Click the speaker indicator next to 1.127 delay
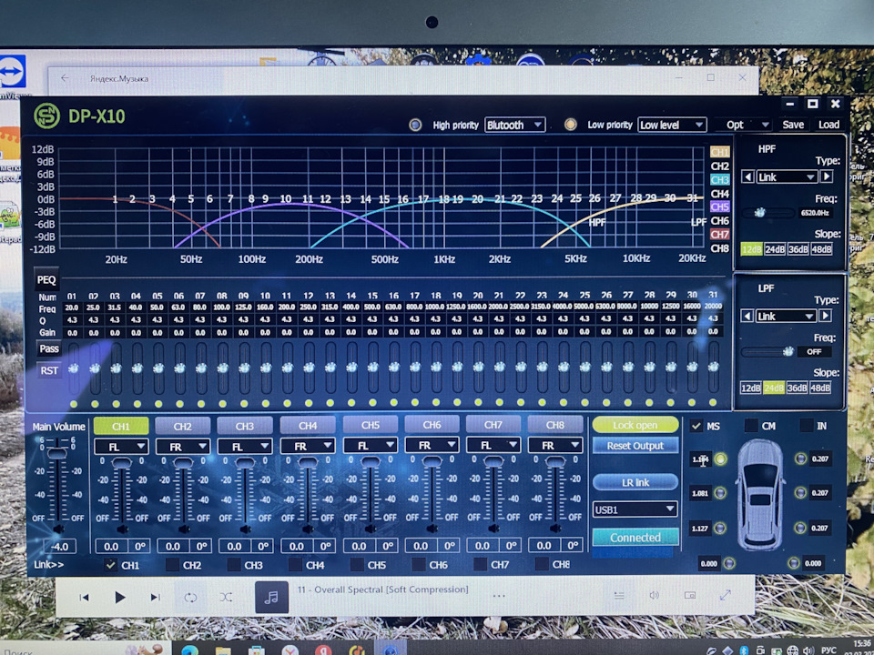The height and width of the screenshot is (655, 874). pyautogui.click(x=720, y=528)
